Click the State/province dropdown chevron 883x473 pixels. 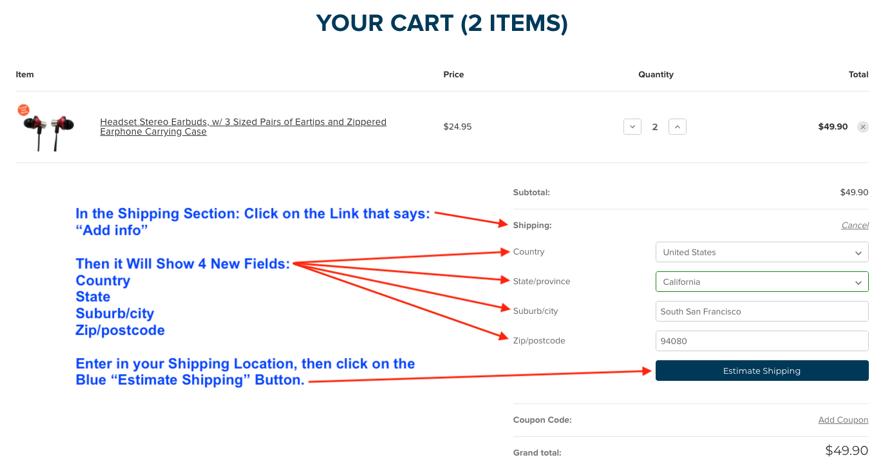click(x=858, y=282)
